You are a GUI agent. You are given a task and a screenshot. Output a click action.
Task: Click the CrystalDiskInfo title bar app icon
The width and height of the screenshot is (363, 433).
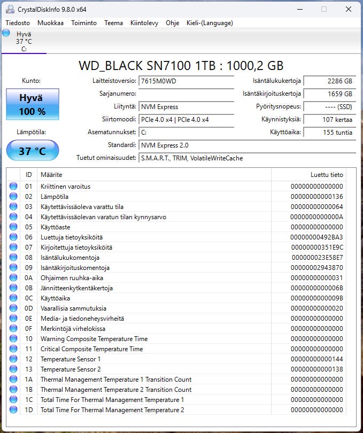pyautogui.click(x=10, y=9)
